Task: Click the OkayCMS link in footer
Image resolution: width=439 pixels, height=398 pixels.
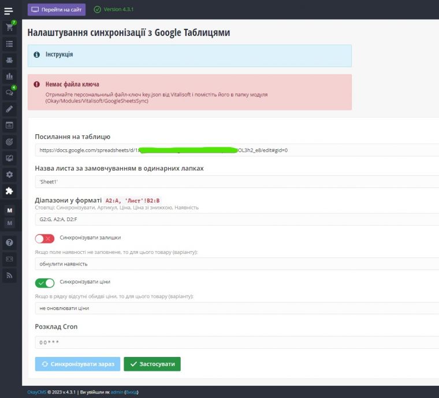Action: [37, 392]
